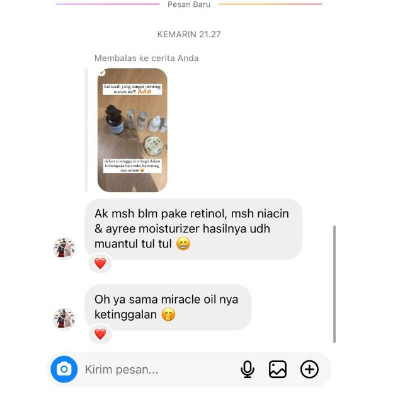Open sender avatar beside miracle oil message
This screenshot has height=400, width=400.
click(64, 318)
